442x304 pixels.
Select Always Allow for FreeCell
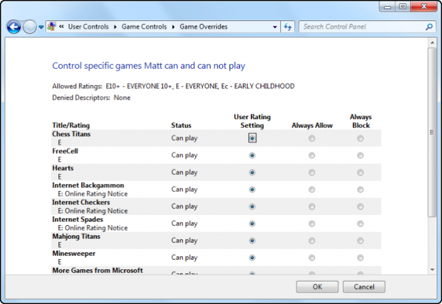tap(311, 155)
